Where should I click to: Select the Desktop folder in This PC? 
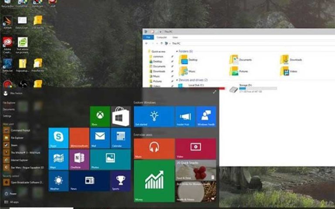188,60
